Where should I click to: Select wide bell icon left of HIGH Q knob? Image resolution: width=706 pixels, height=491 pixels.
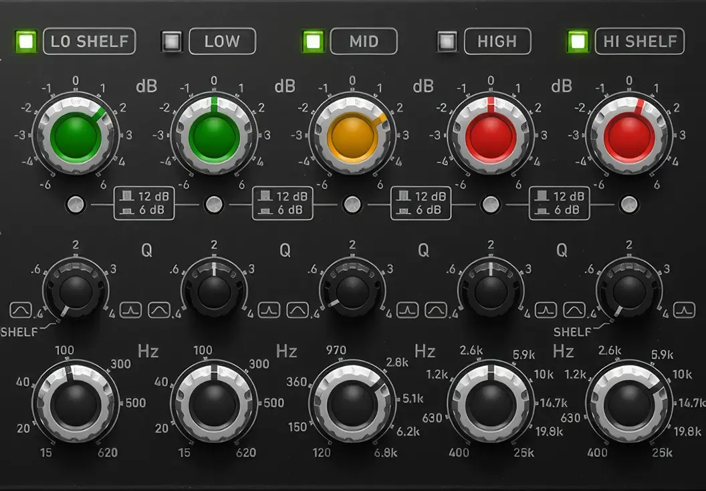[x=436, y=310]
